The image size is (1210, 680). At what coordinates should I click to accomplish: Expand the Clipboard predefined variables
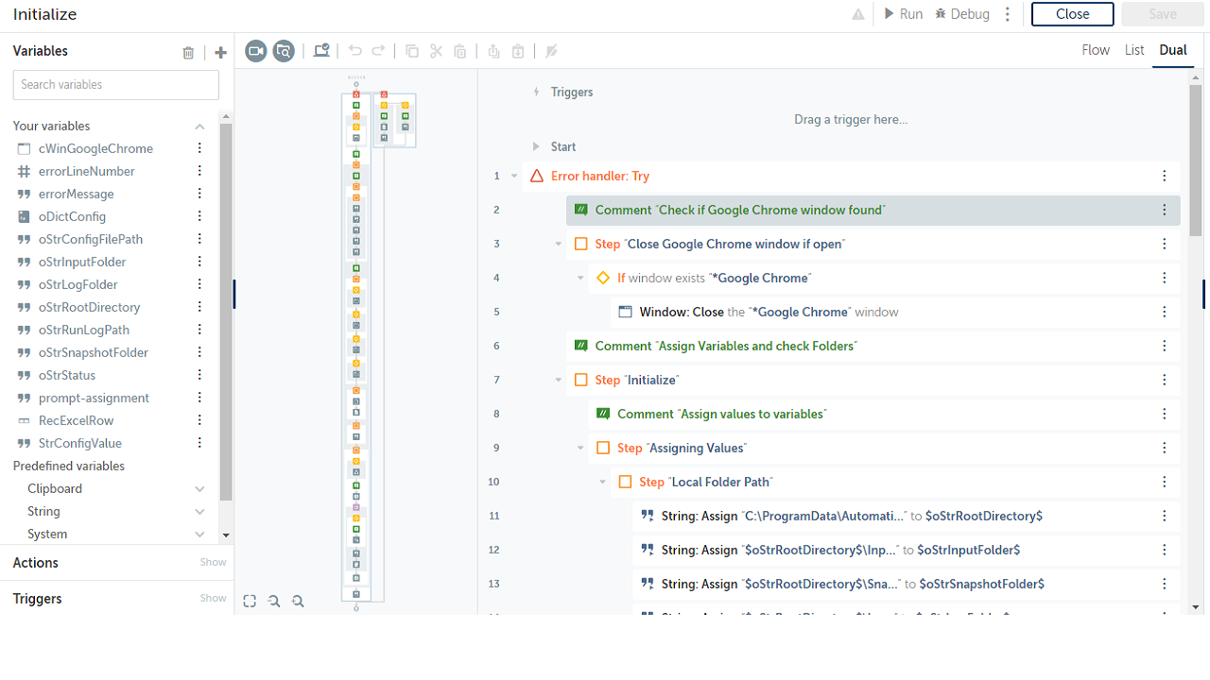tap(199, 489)
